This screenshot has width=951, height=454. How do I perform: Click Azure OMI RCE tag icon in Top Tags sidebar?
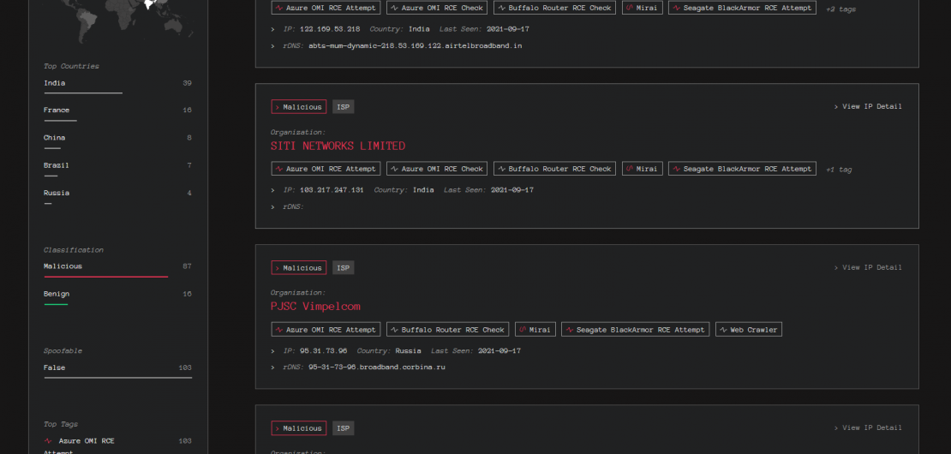point(48,441)
